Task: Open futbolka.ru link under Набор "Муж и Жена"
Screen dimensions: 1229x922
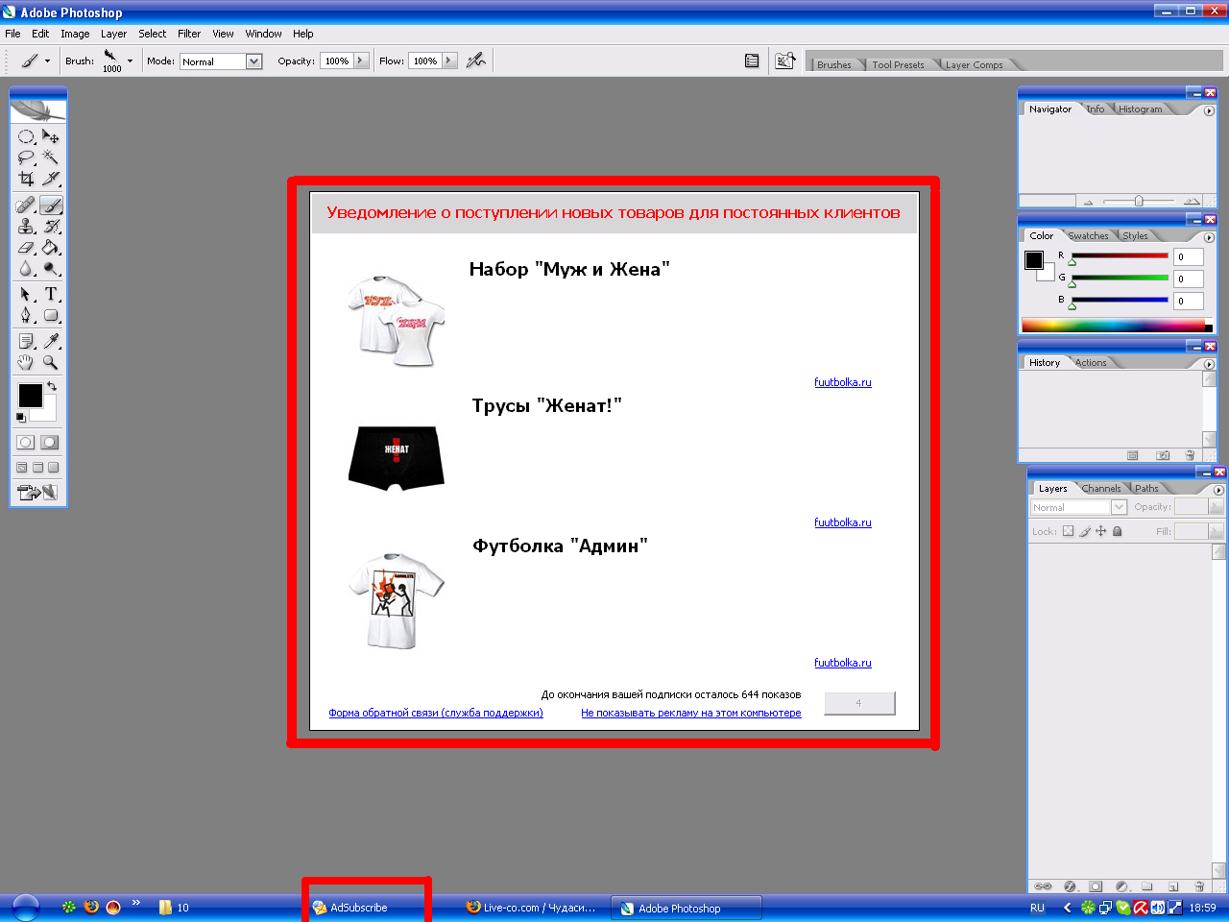Action: pos(842,382)
